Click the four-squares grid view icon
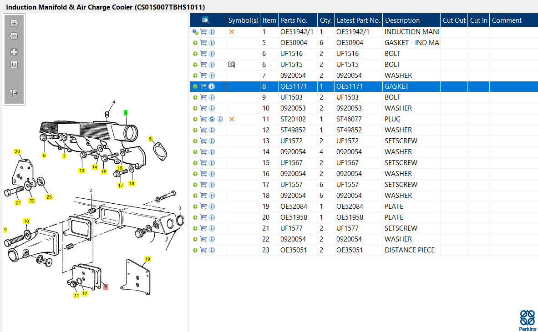538x332 pixels. point(14,52)
